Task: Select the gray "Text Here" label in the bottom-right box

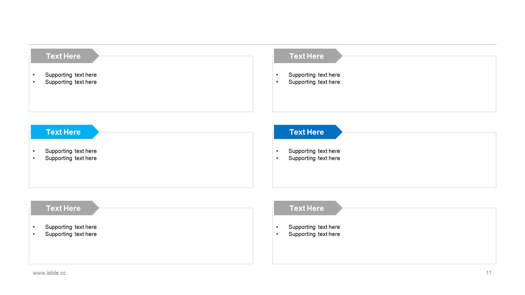Action: coord(308,208)
